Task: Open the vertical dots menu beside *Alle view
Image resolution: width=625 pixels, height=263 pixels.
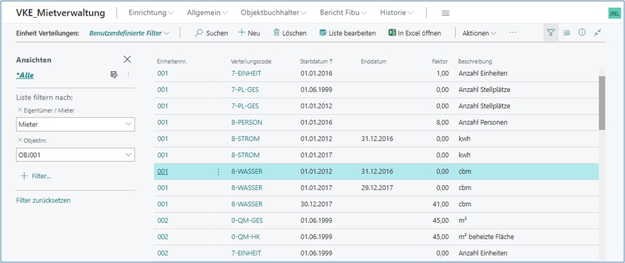Action: point(128,75)
